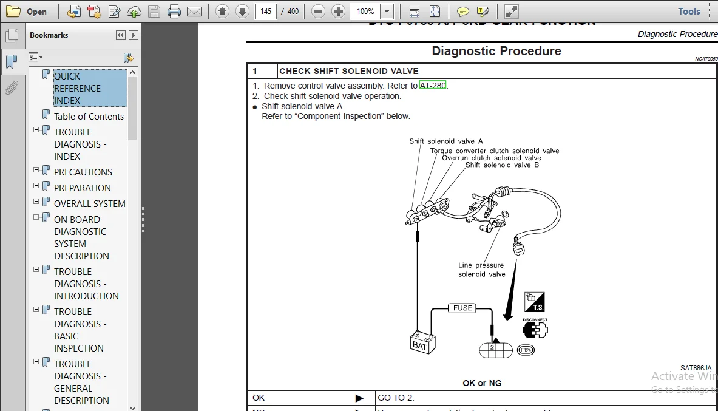718x411 pixels.
Task: Follow the AT-280 reference link
Action: pos(433,85)
